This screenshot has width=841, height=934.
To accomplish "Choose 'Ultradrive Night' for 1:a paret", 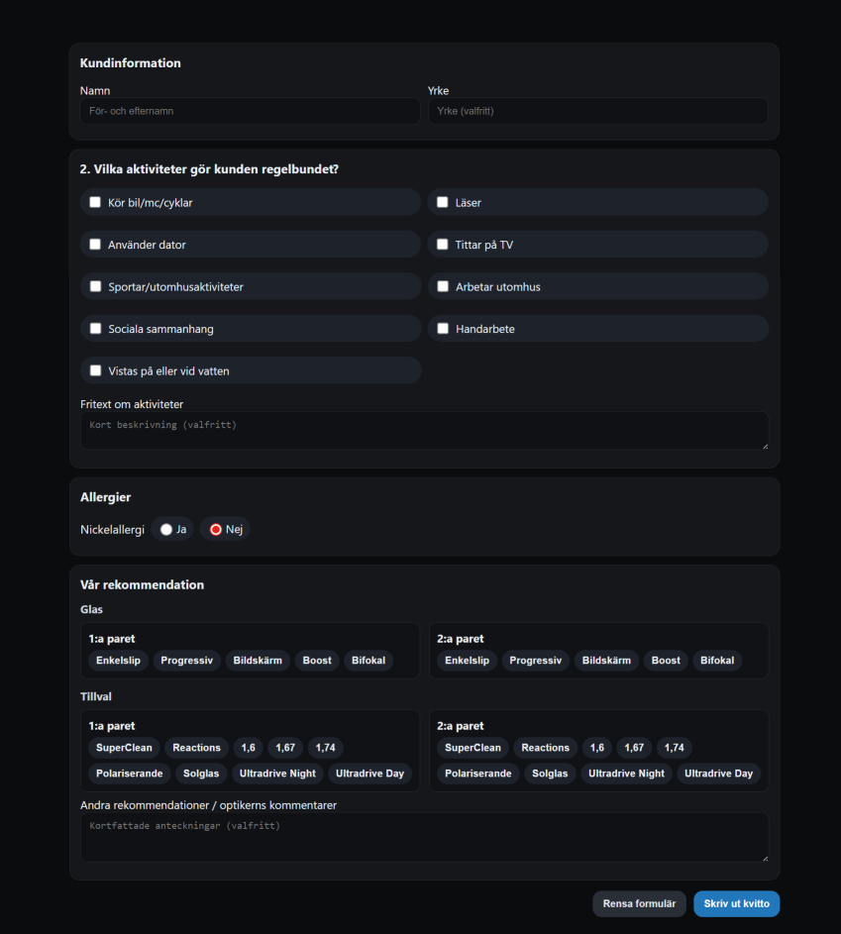I will 277,774.
